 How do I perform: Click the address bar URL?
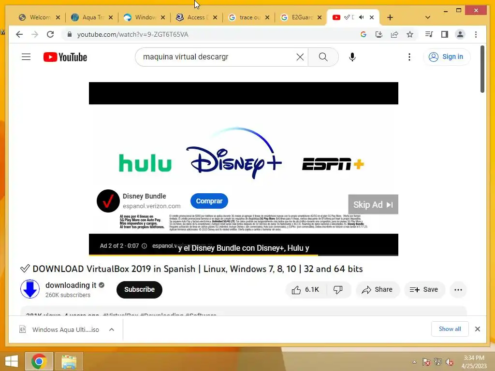click(132, 34)
